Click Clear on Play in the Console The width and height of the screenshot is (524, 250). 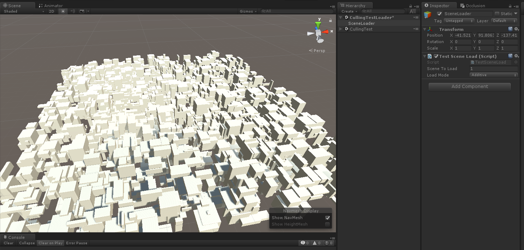[50, 243]
